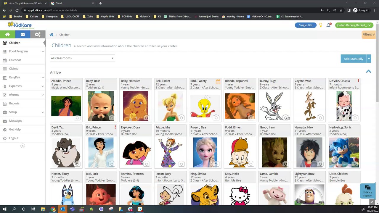Open Hedgehog, Sonic child photo

[344, 152]
